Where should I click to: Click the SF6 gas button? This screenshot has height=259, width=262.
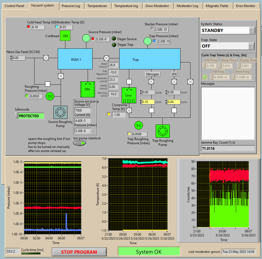174,74
